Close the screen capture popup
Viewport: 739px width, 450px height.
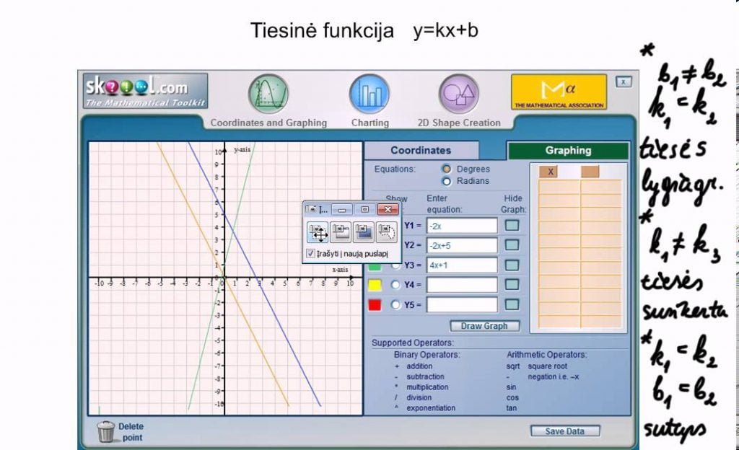coord(388,209)
